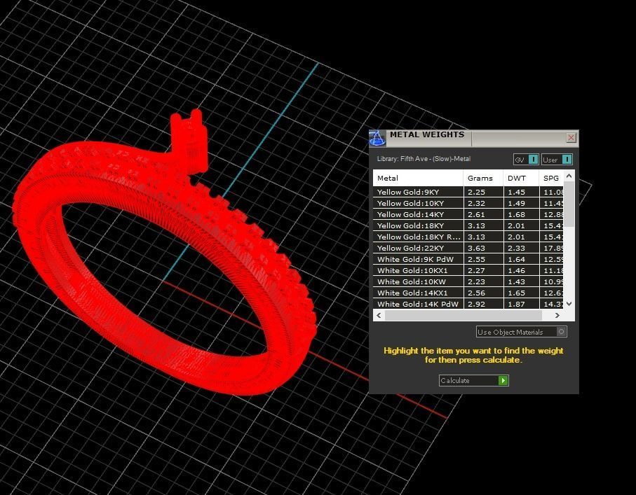The image size is (636, 495).
Task: Select the White Gold:10KW row
Action: pos(468,281)
